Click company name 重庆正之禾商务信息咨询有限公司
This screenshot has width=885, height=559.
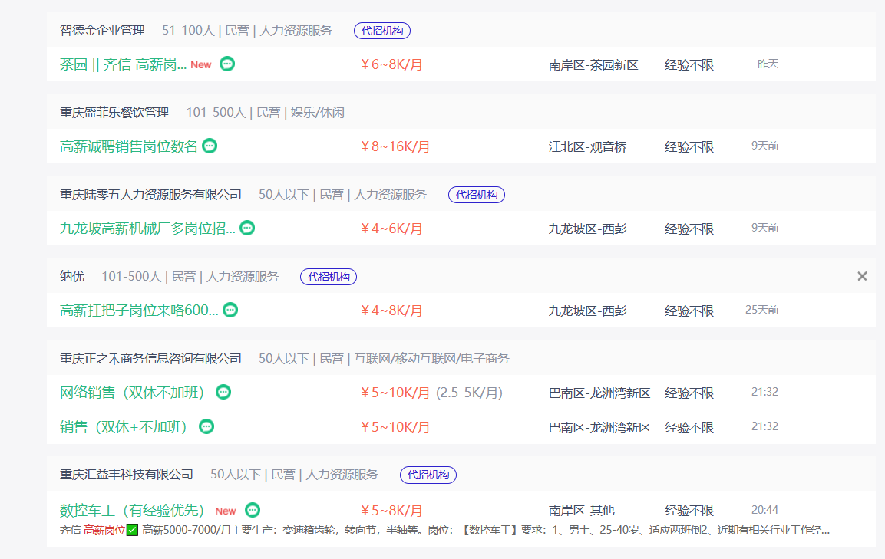click(150, 359)
